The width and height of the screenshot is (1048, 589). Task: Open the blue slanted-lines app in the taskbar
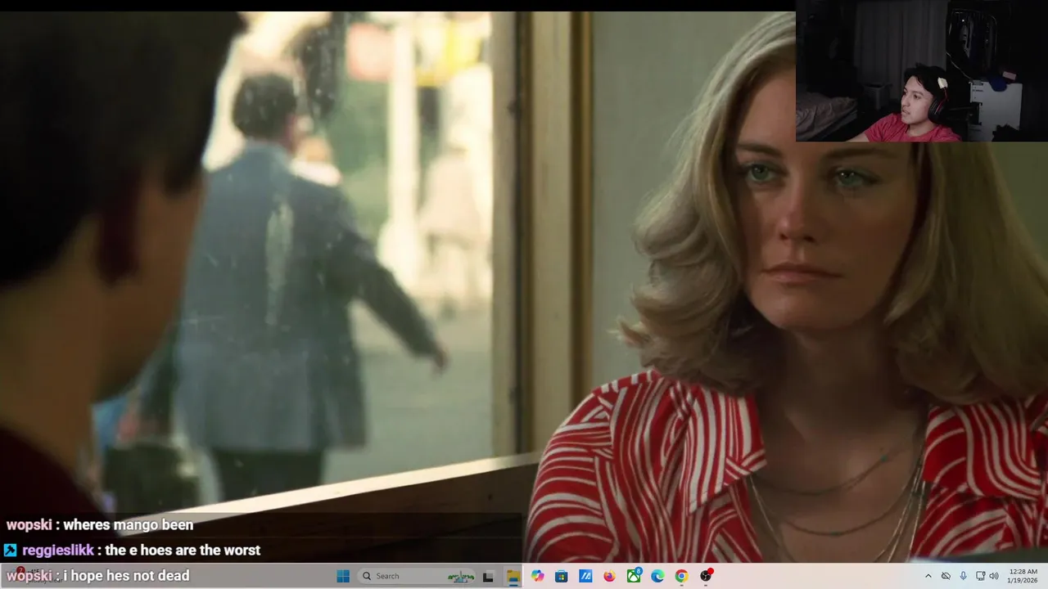(x=585, y=576)
